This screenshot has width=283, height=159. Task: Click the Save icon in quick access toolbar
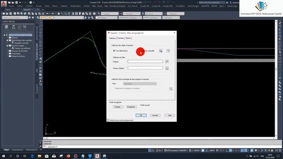(16, 3)
